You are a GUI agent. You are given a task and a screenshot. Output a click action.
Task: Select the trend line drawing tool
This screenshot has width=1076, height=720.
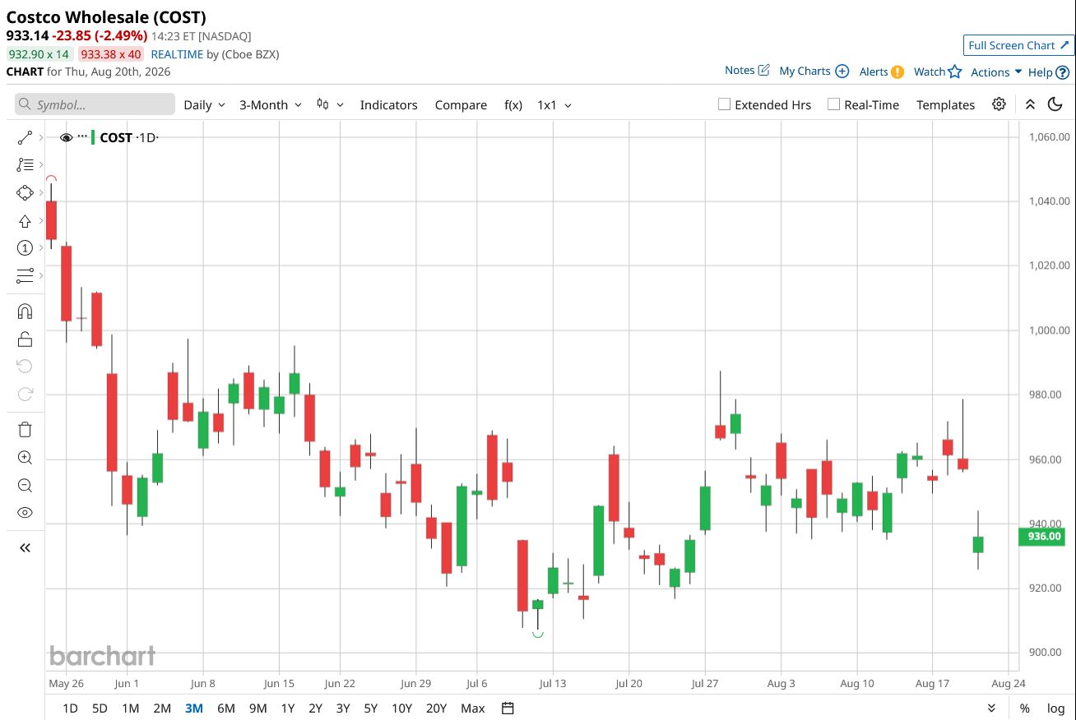[x=25, y=138]
